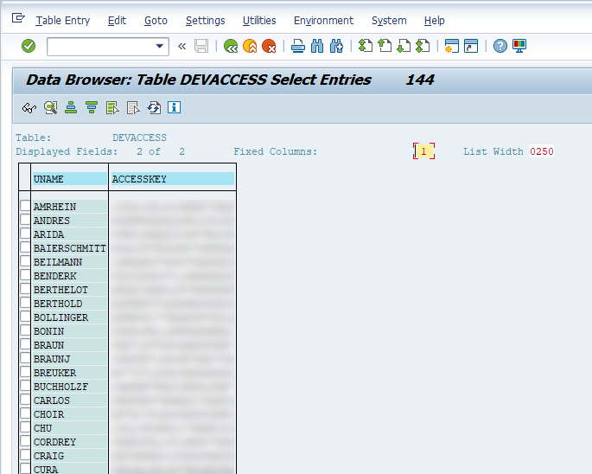Click the Sort ascending icon
Screen dimensions: 592x474
[71, 107]
